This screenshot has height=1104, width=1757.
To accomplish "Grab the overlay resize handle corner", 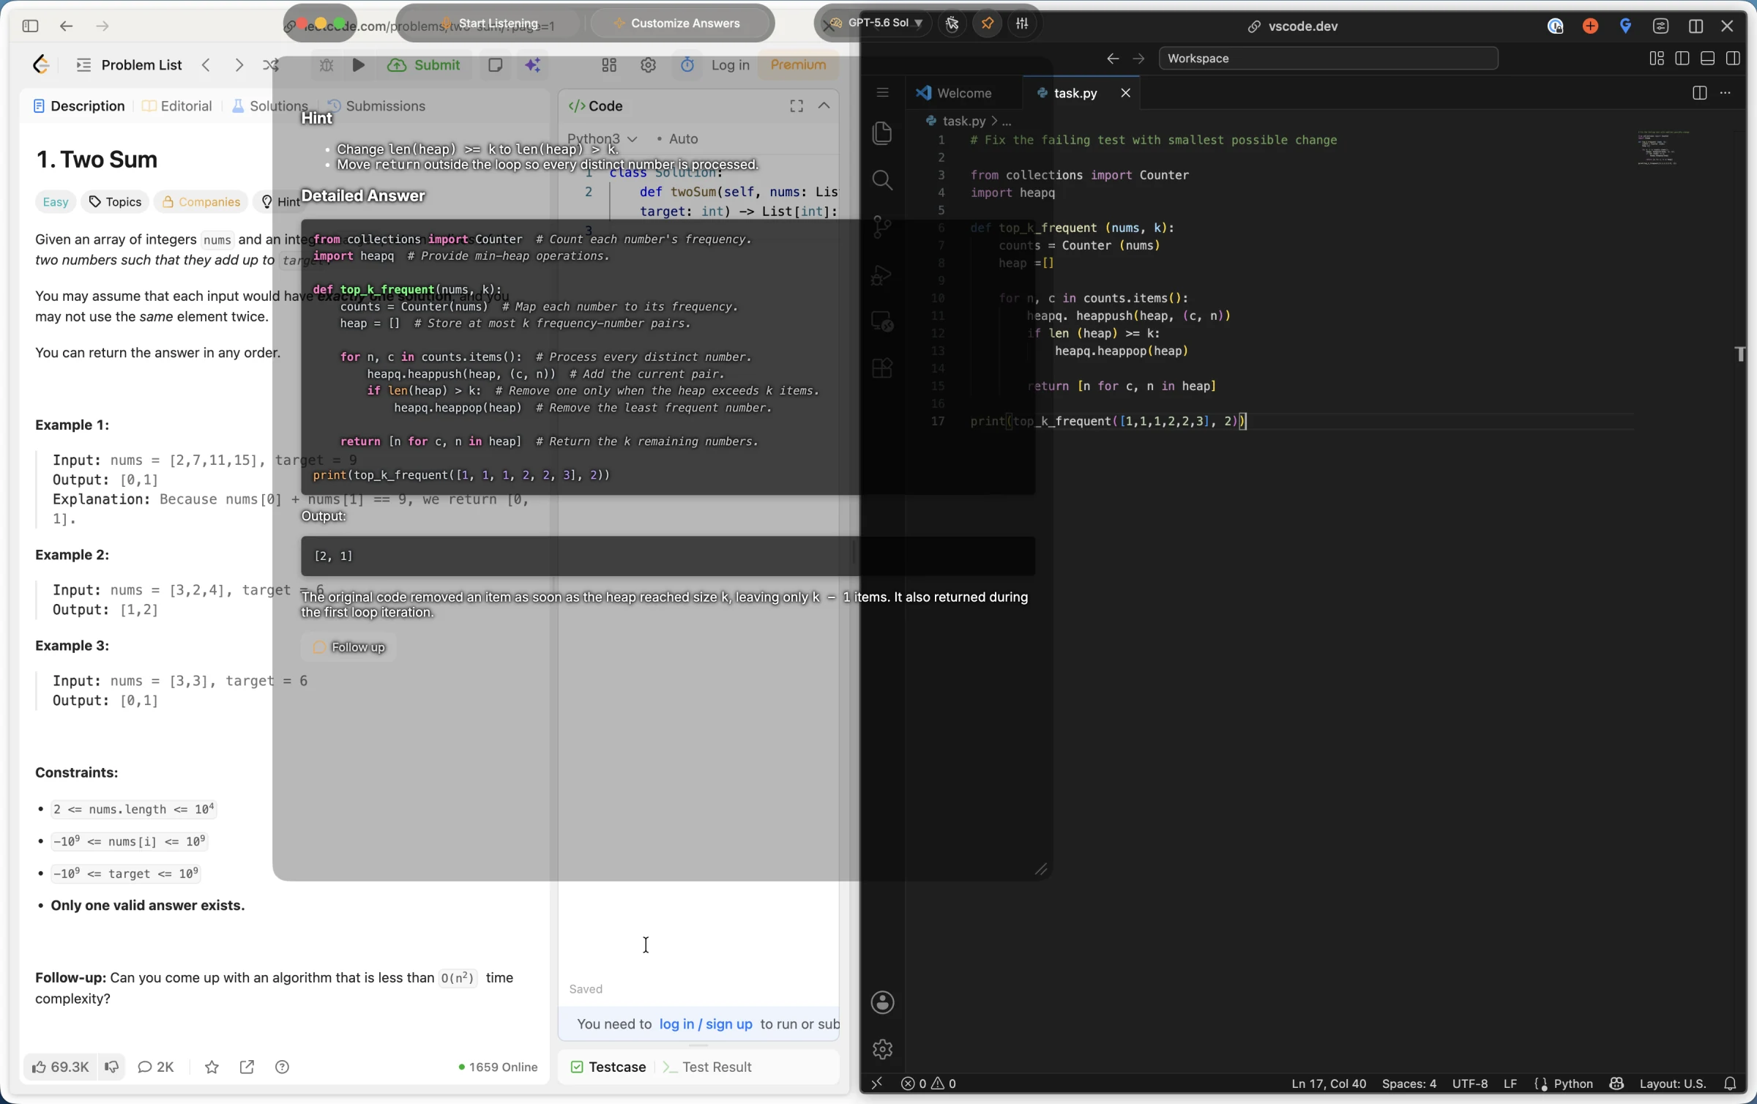I will [x=1041, y=869].
